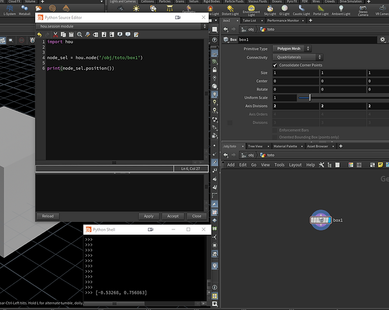
Task: Open the color palette in network editor
Action: pos(351,165)
